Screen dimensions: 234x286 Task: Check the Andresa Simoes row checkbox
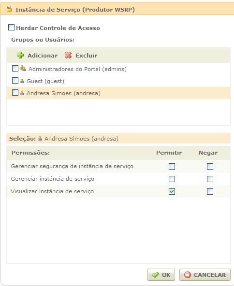tap(15, 93)
